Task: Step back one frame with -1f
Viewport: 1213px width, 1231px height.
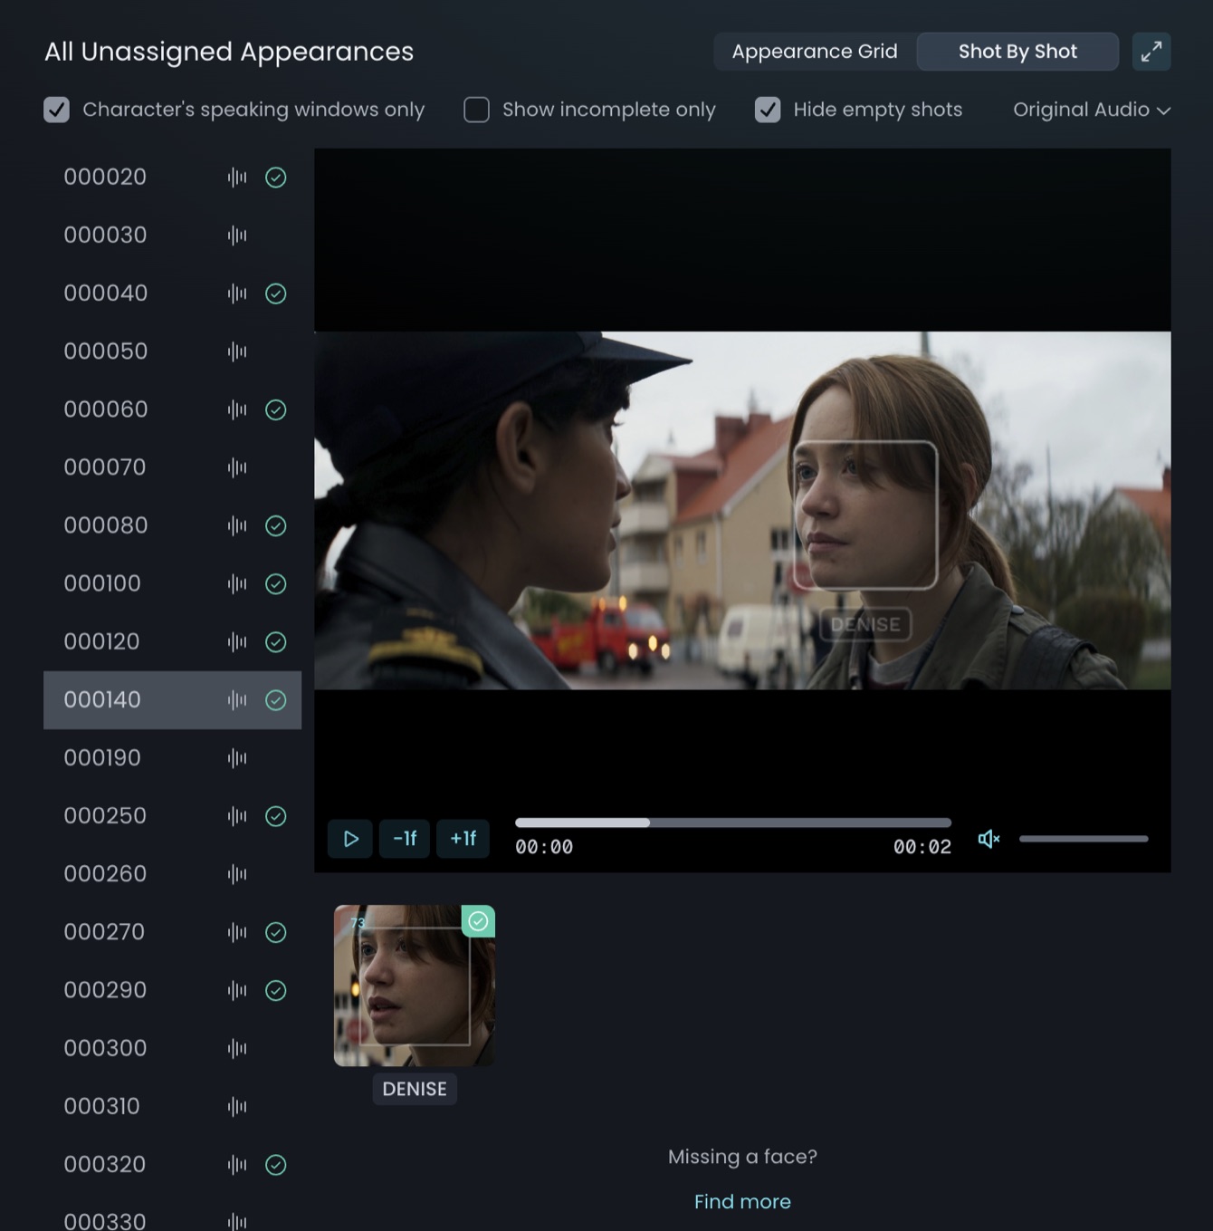Action: (405, 839)
